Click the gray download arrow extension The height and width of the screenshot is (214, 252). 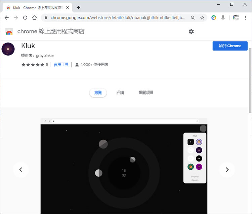(x=223, y=18)
